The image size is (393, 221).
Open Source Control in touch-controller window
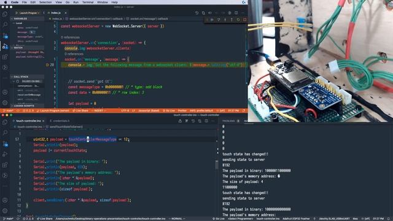pos(5,144)
